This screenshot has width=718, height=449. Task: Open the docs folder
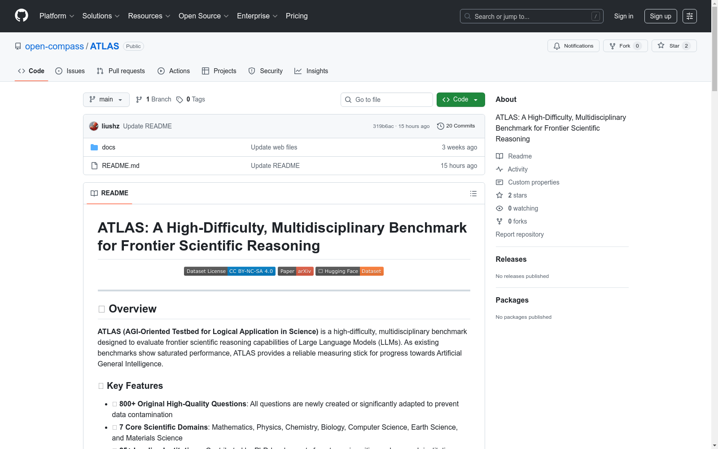(x=109, y=147)
